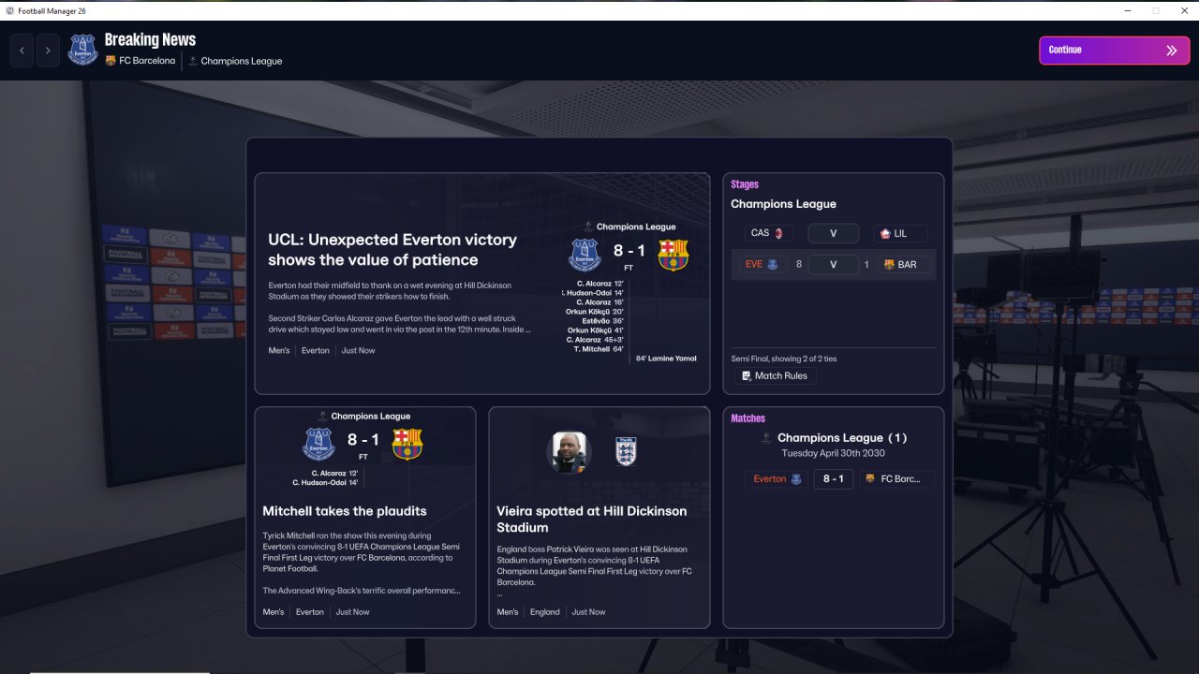Click the trophy icon in UCL story scoreline
Screen dimensions: 1199x674
588,227
